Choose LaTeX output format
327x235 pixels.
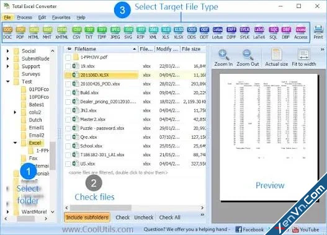(259, 33)
